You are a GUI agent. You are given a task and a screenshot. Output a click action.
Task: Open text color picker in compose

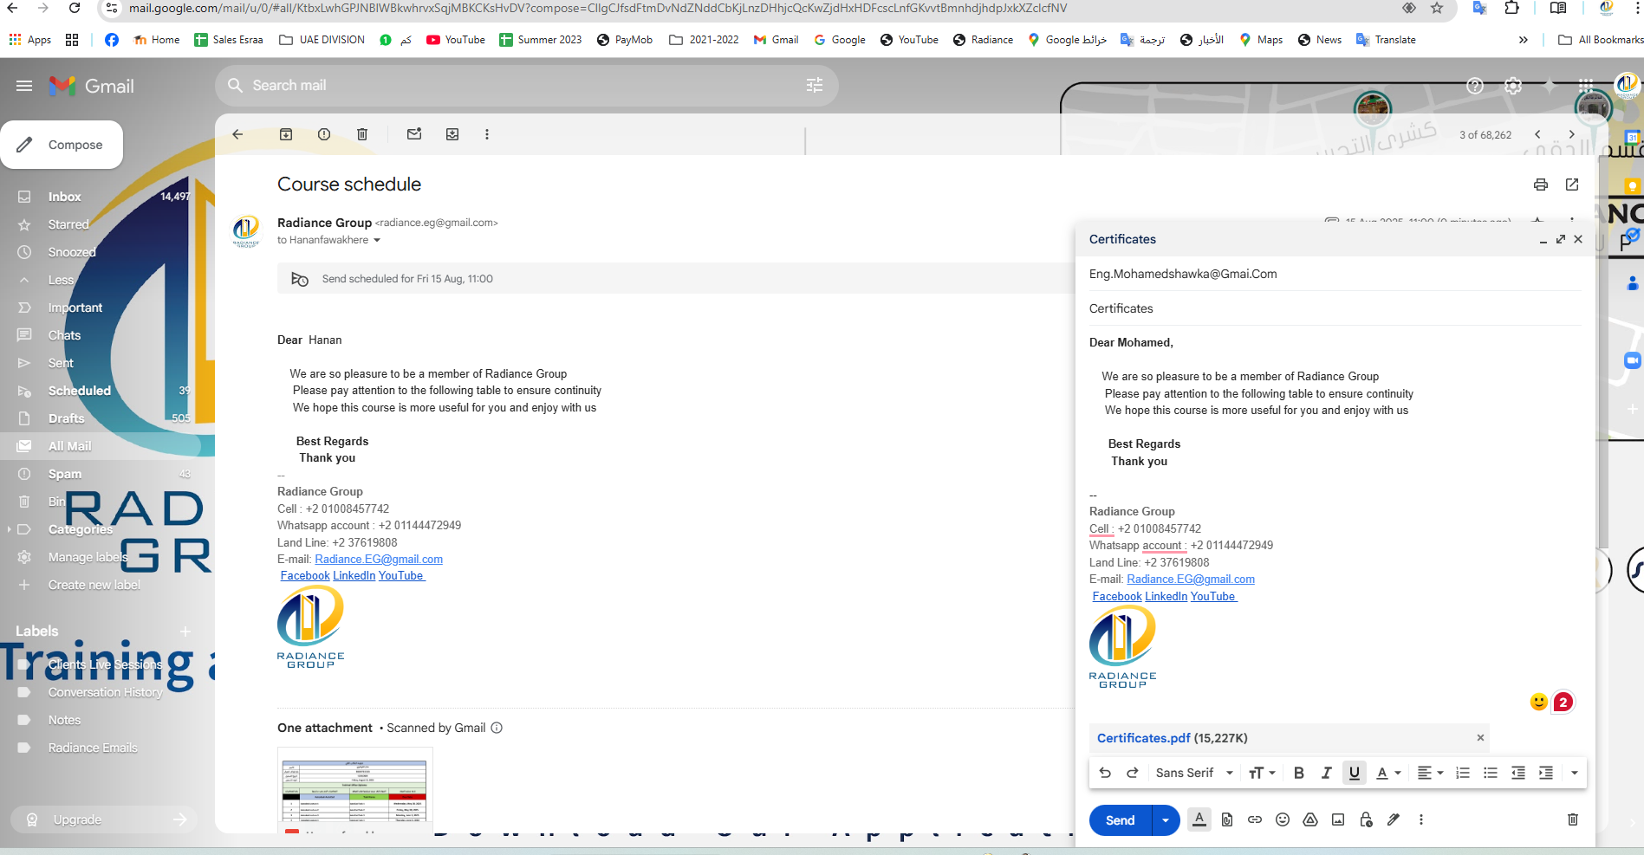click(1388, 773)
